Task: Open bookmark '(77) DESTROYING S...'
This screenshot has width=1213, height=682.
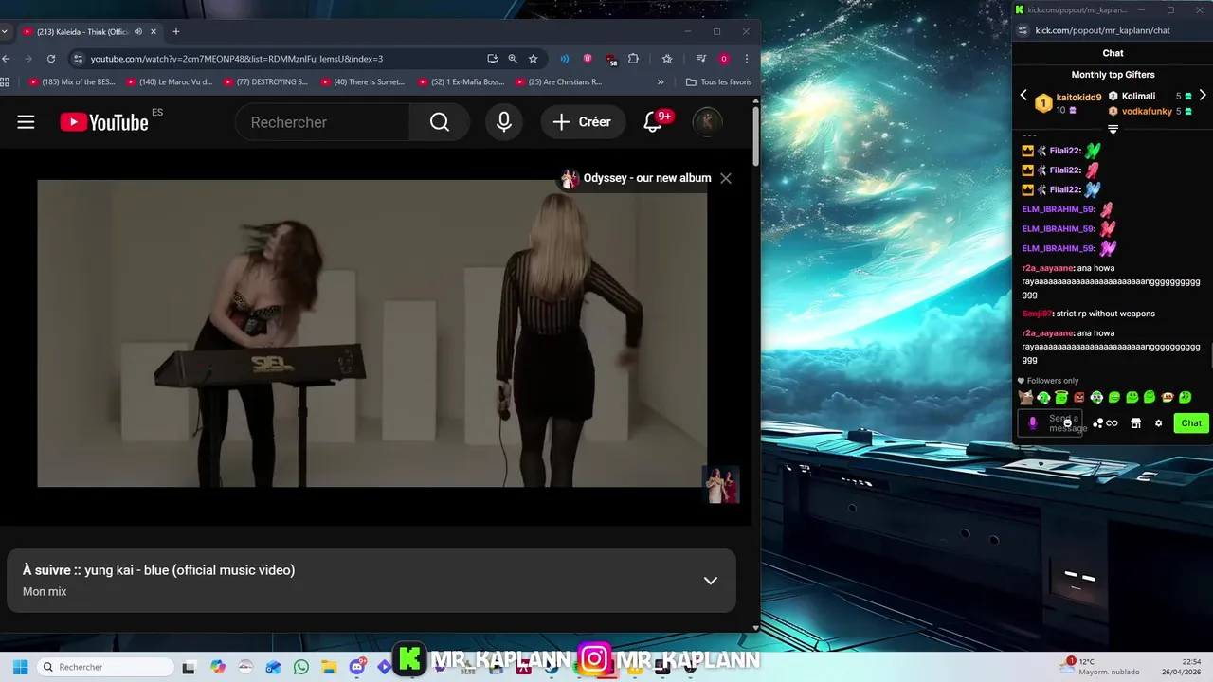Action: 266,82
